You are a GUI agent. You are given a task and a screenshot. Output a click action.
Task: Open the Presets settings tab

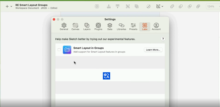(133, 27)
